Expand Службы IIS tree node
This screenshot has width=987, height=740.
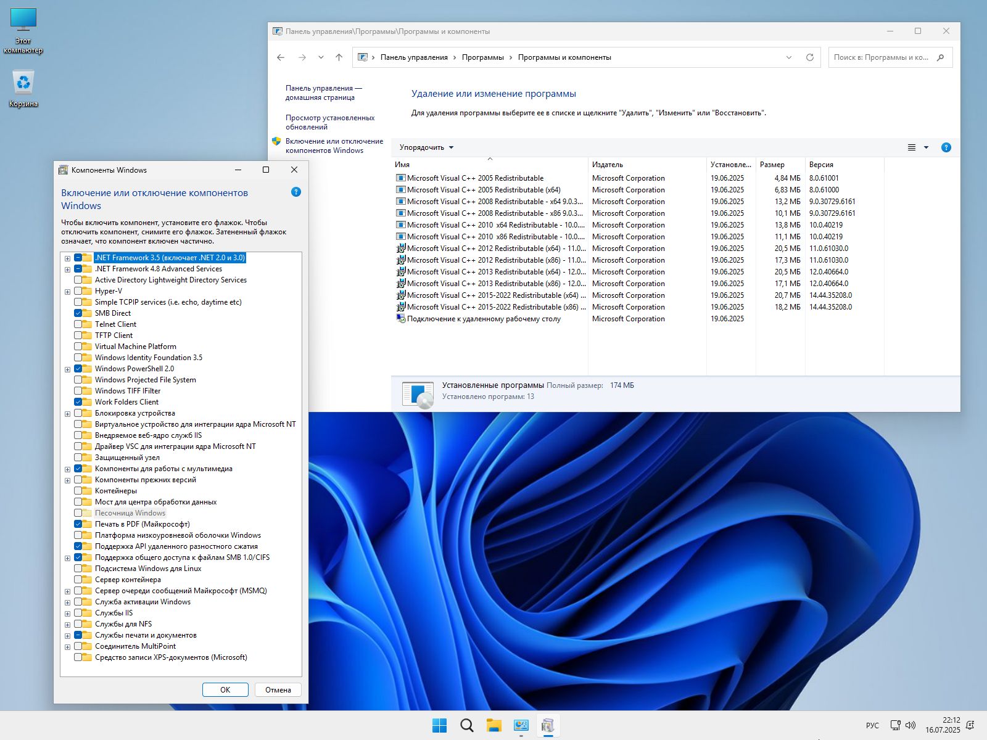point(67,614)
